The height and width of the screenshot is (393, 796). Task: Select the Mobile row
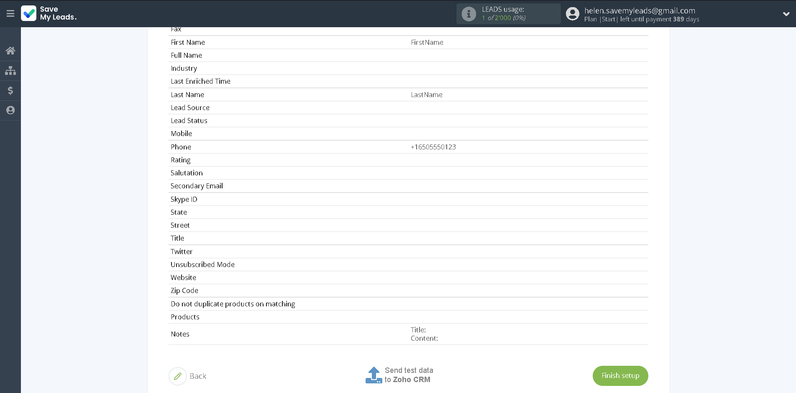408,134
